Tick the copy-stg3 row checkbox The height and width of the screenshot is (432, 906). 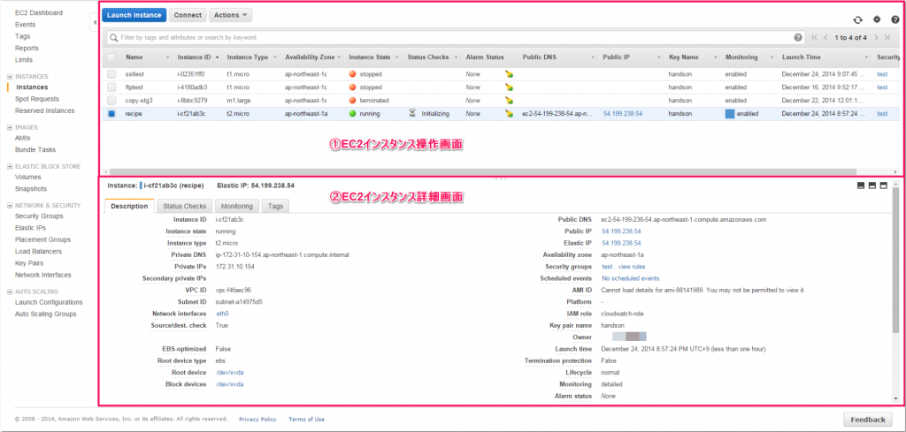(x=111, y=101)
